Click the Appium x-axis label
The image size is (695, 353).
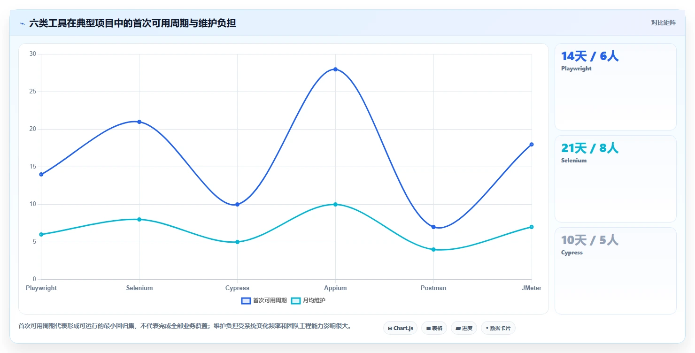pos(335,288)
